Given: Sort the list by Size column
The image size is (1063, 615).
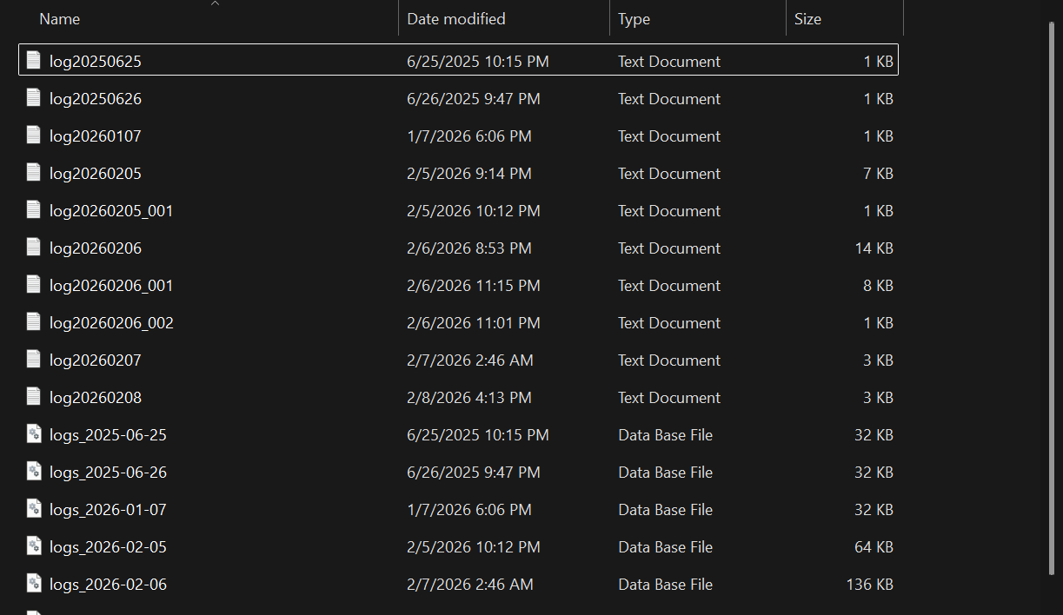Looking at the screenshot, I should (807, 19).
